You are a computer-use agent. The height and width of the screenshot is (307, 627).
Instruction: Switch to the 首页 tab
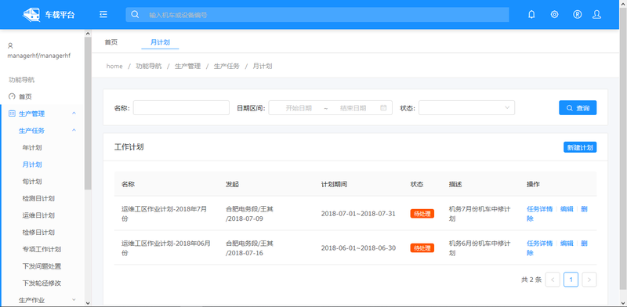[111, 42]
